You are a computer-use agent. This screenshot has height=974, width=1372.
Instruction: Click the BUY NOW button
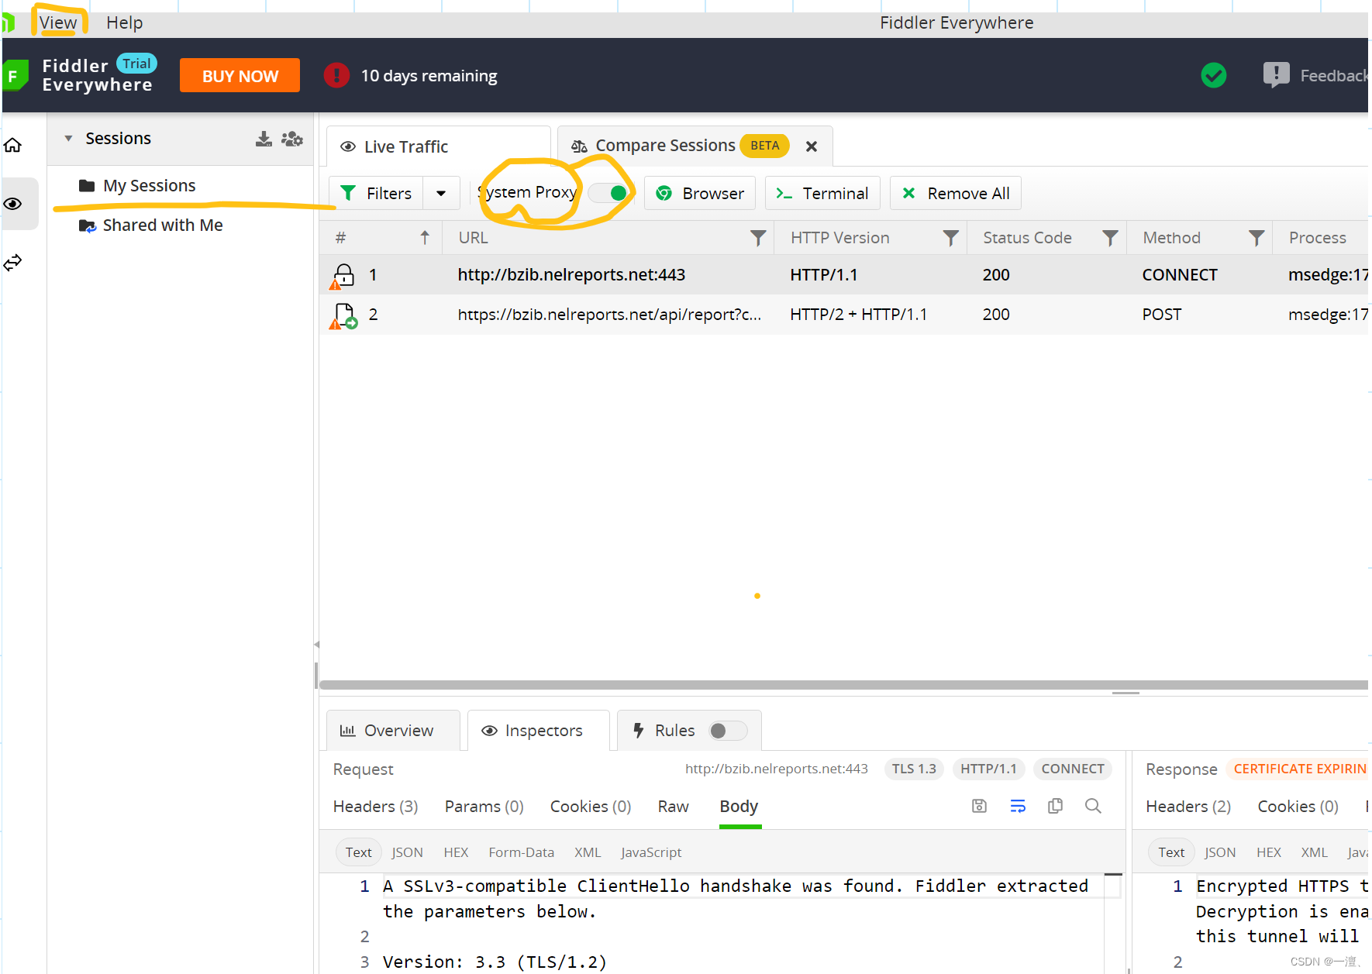(x=240, y=76)
